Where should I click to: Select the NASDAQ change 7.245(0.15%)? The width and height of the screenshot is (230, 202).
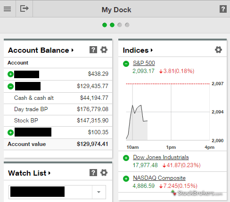coord(178,186)
